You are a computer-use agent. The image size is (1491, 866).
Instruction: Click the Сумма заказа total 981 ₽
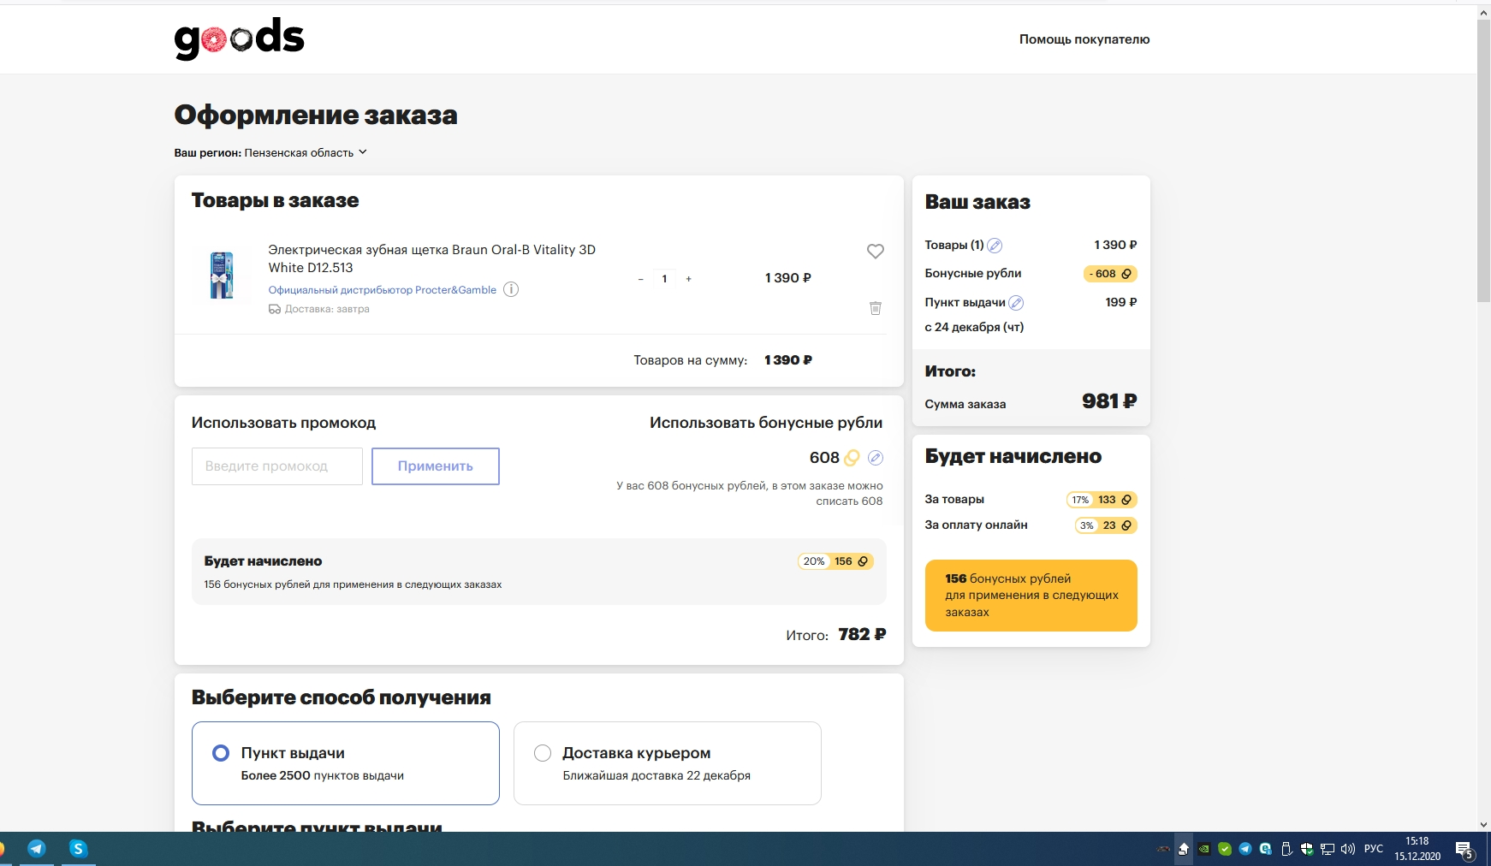click(1109, 401)
